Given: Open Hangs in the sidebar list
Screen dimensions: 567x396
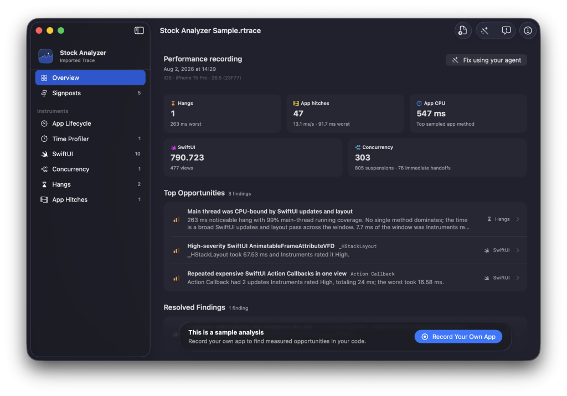Looking at the screenshot, I should coord(90,184).
